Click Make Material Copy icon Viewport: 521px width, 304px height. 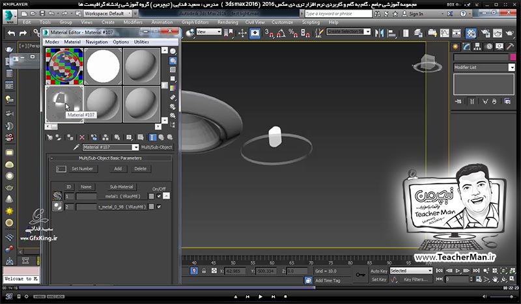tap(94, 137)
